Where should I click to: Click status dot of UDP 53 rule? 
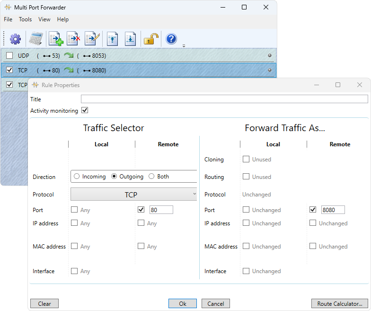[270, 55]
